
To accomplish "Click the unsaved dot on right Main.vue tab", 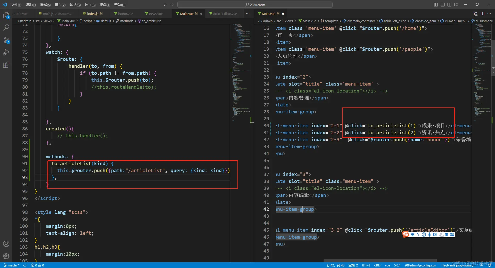I will 283,14.
